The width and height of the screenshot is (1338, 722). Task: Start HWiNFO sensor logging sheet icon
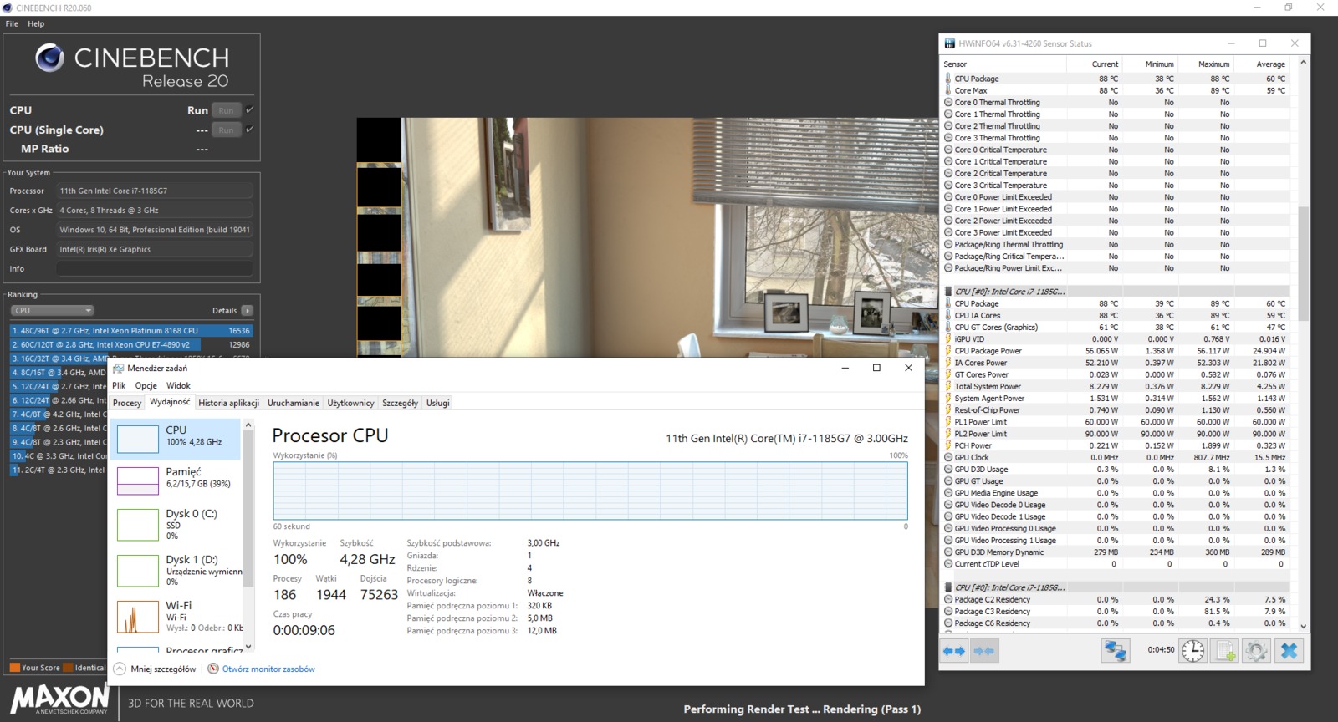(1225, 650)
